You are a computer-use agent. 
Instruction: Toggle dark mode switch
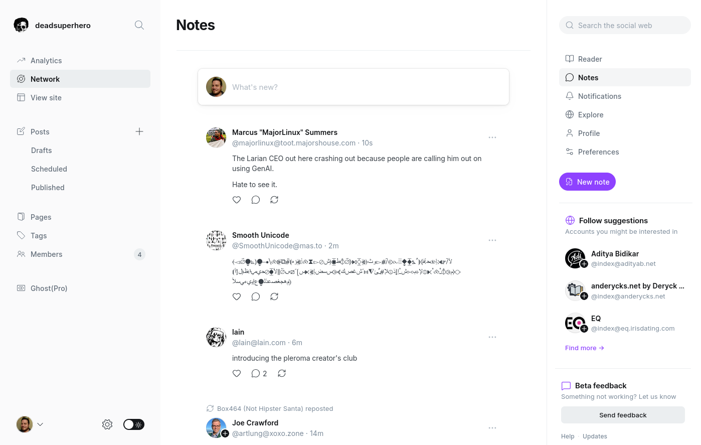click(x=134, y=424)
